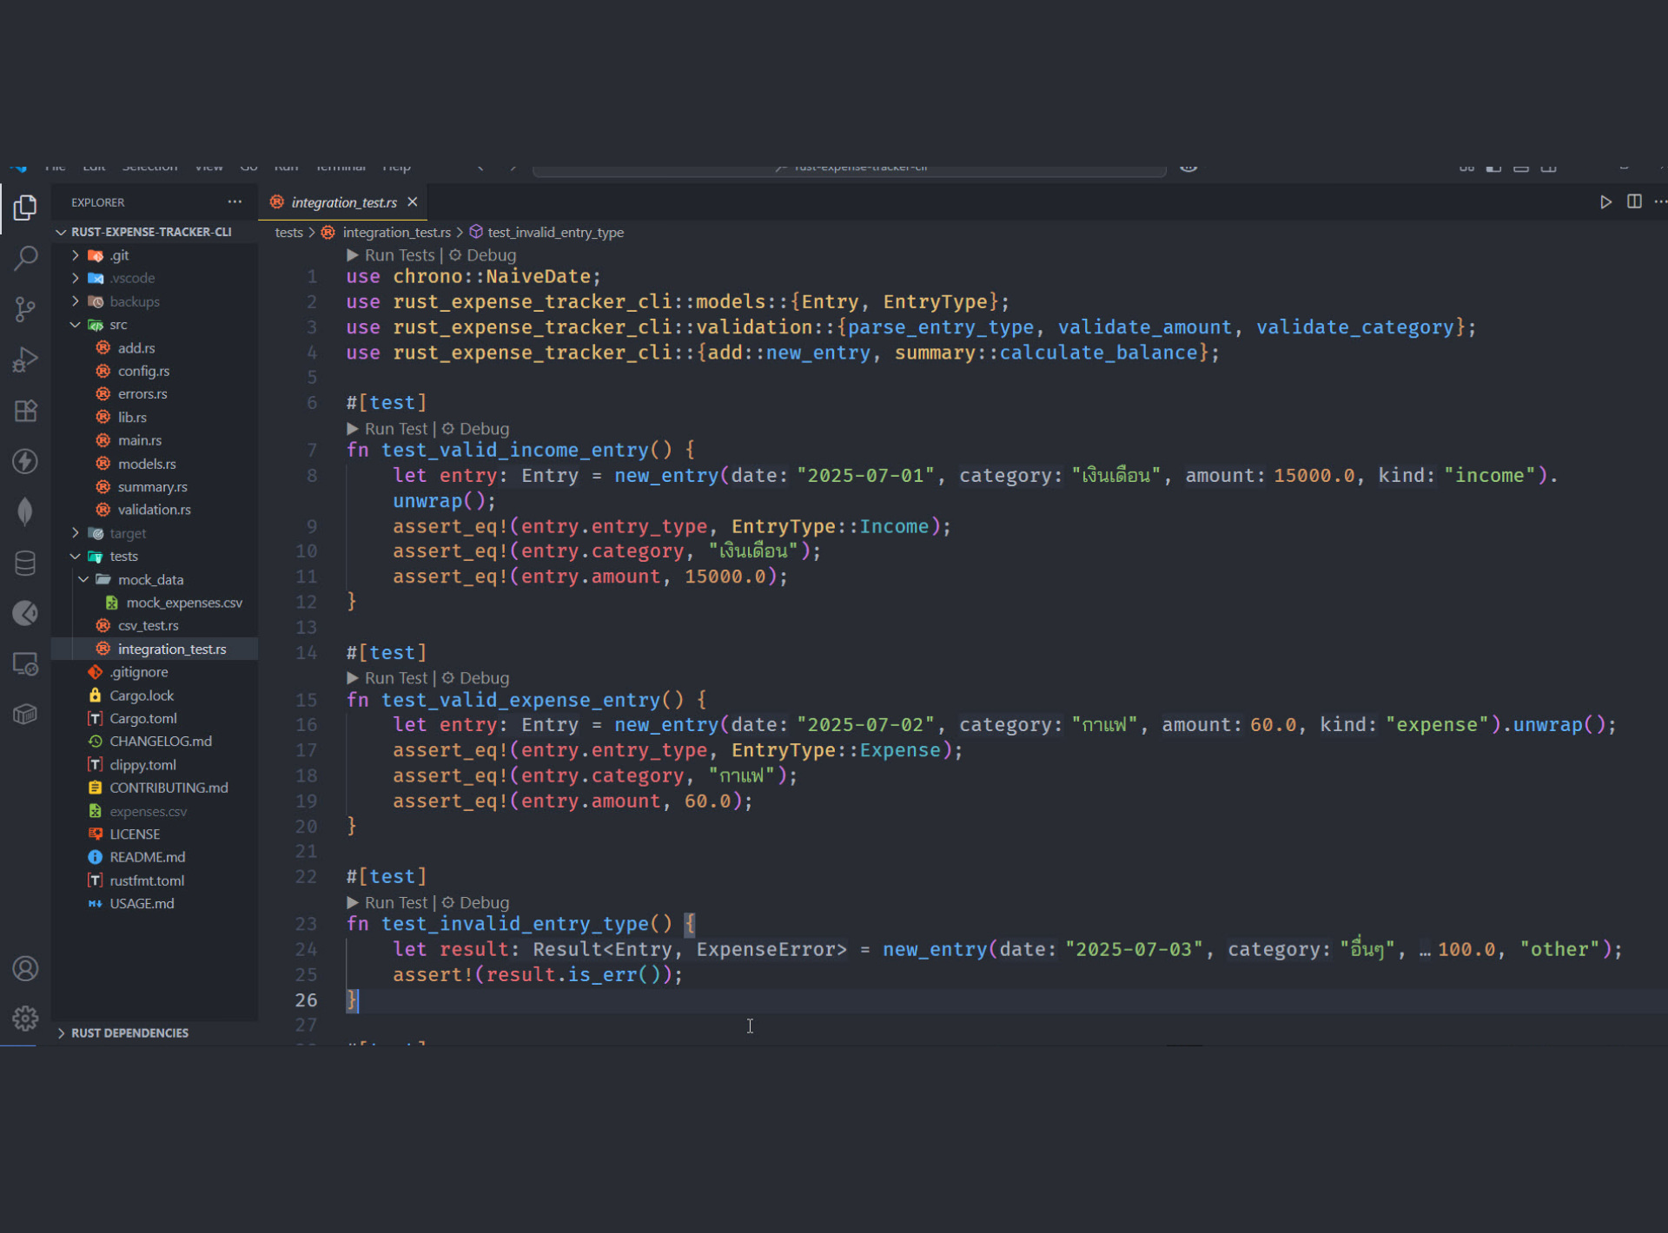Expand the backups folder

point(76,301)
